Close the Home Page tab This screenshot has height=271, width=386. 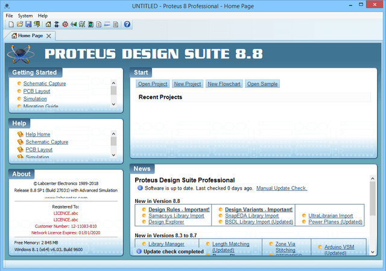(50, 36)
